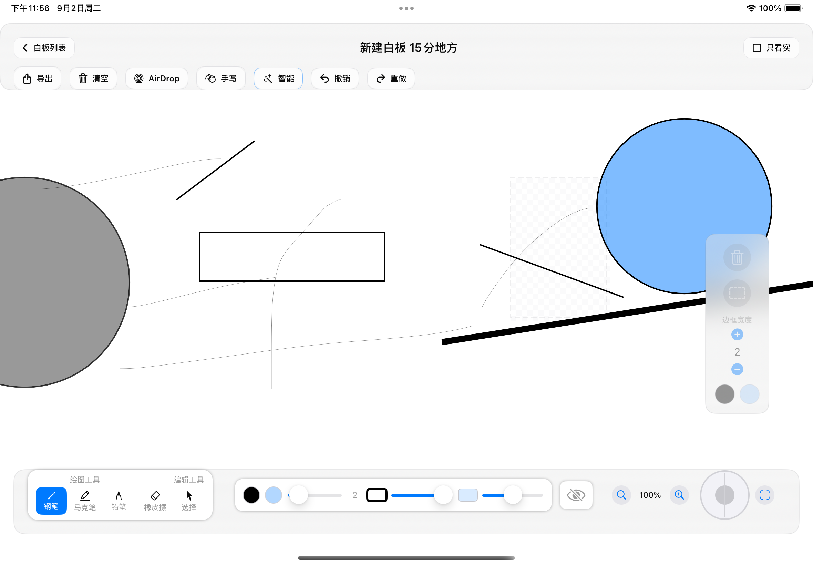This screenshot has width=813, height=565.
Task: Click the zoom in magnifier icon
Action: pyautogui.click(x=679, y=495)
